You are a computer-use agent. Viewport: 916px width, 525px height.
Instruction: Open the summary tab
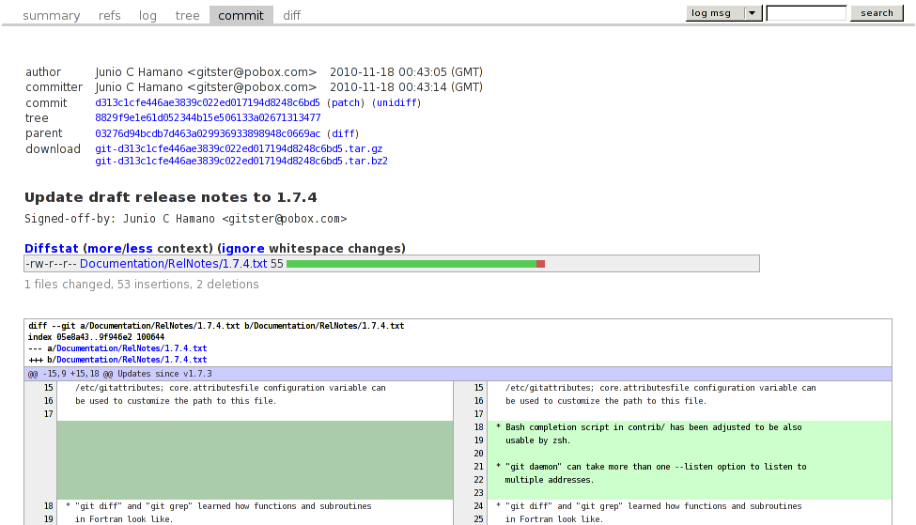[52, 16]
